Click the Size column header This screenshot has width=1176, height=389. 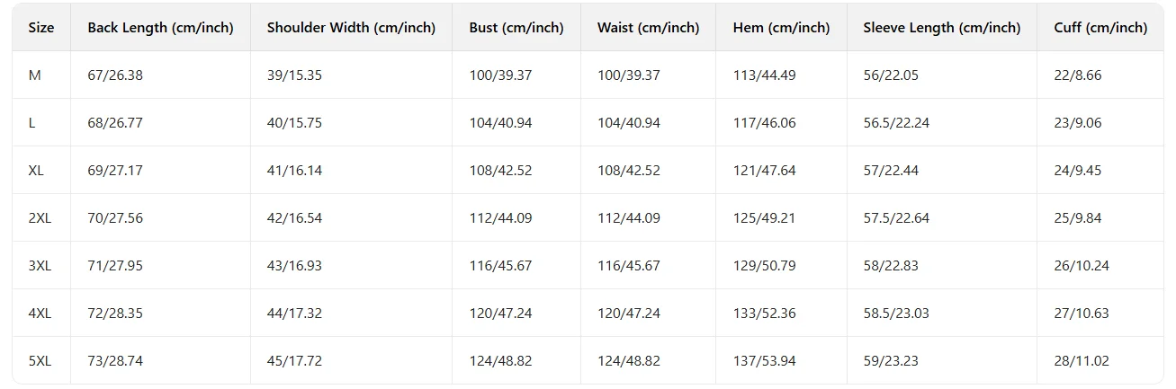coord(41,28)
